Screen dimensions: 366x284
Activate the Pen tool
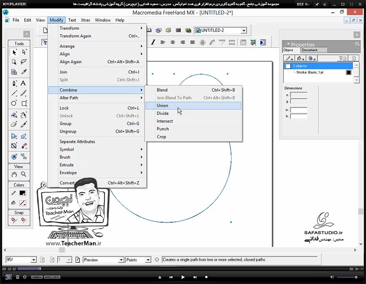pyautogui.click(x=14, y=83)
